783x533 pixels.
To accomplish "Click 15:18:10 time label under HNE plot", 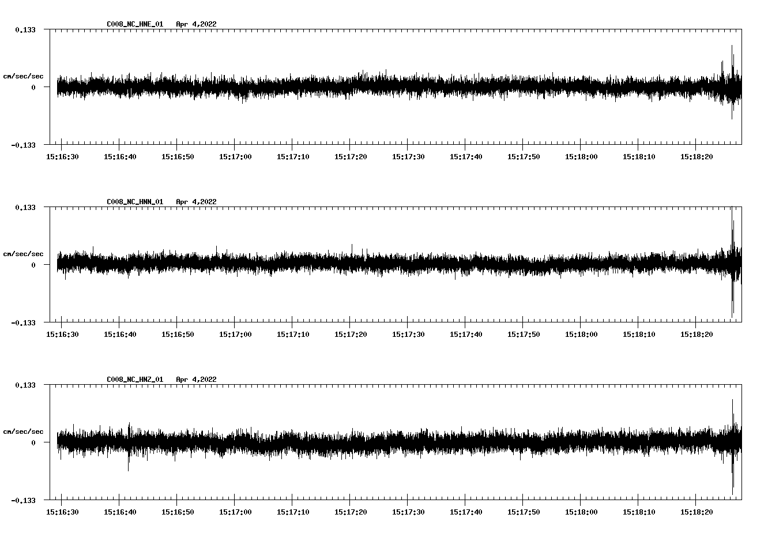I will click(x=639, y=157).
